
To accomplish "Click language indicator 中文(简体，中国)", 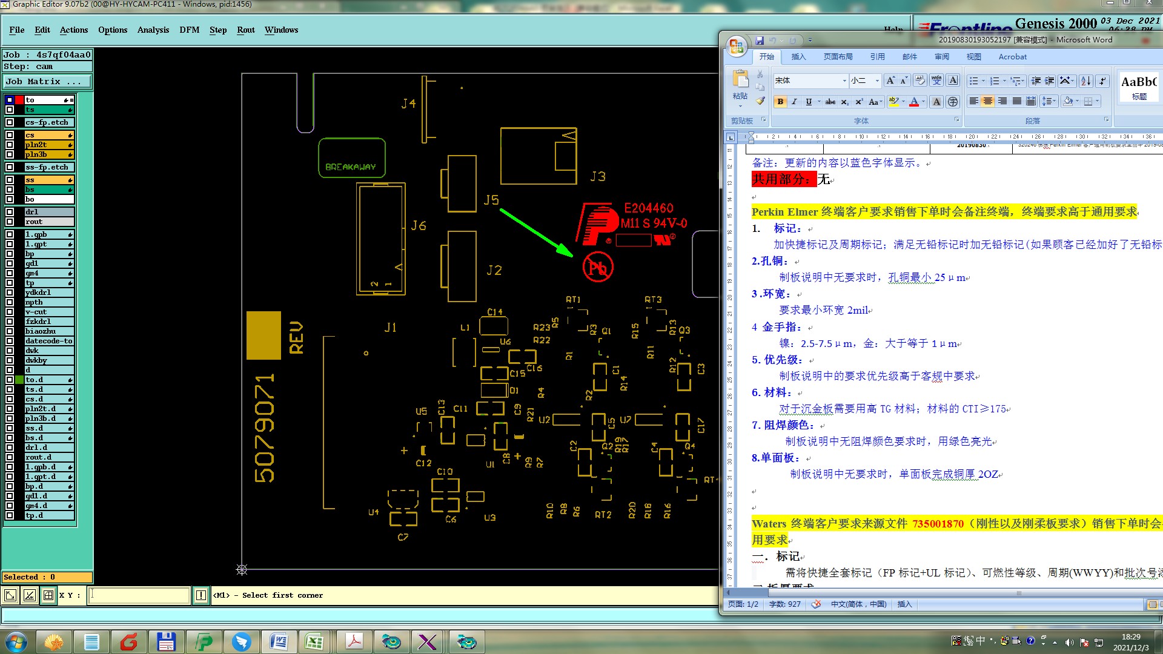I will pos(858,604).
